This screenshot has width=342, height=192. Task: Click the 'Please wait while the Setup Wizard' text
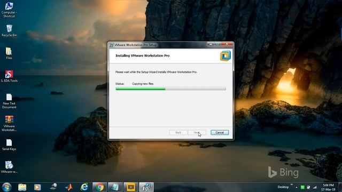[x=156, y=72]
